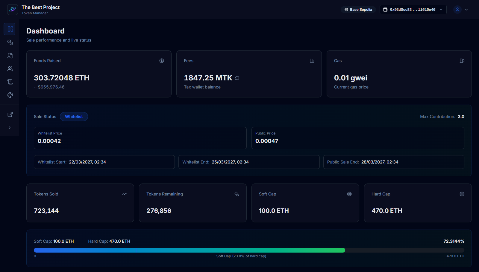Open the palette theme icon in sidebar
Screen dimensions: 479x272
pyautogui.click(x=10, y=95)
